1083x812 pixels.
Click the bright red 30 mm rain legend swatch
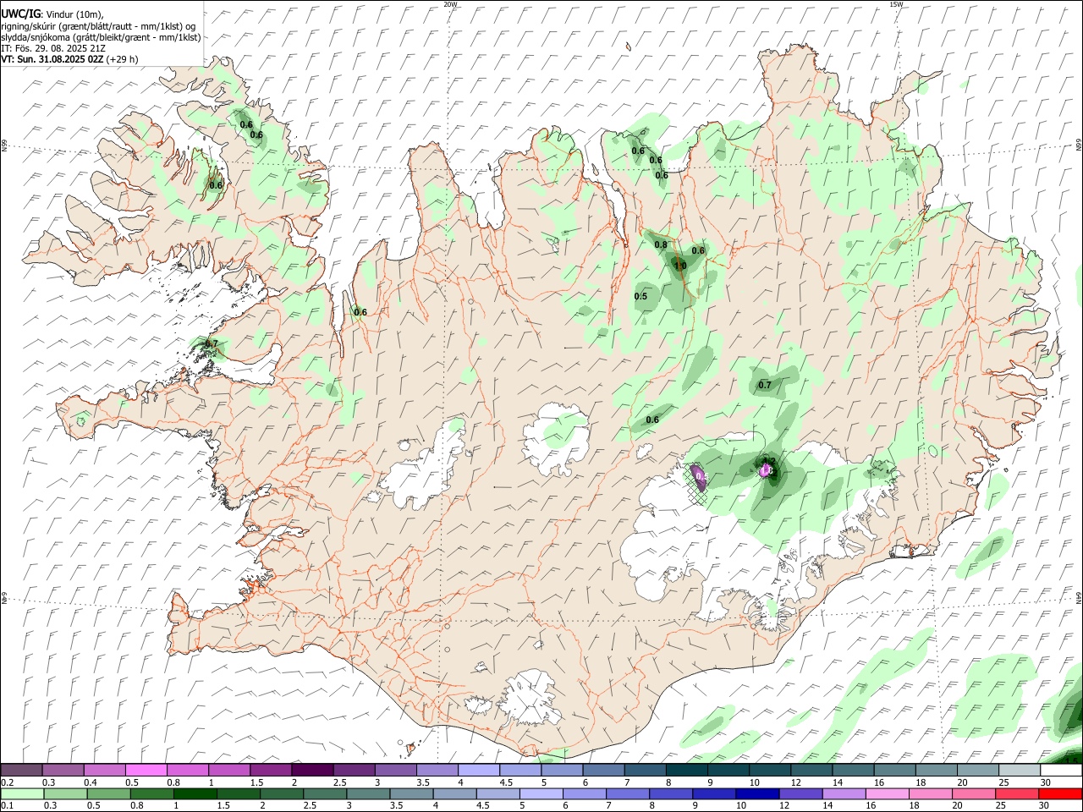(x=1060, y=793)
